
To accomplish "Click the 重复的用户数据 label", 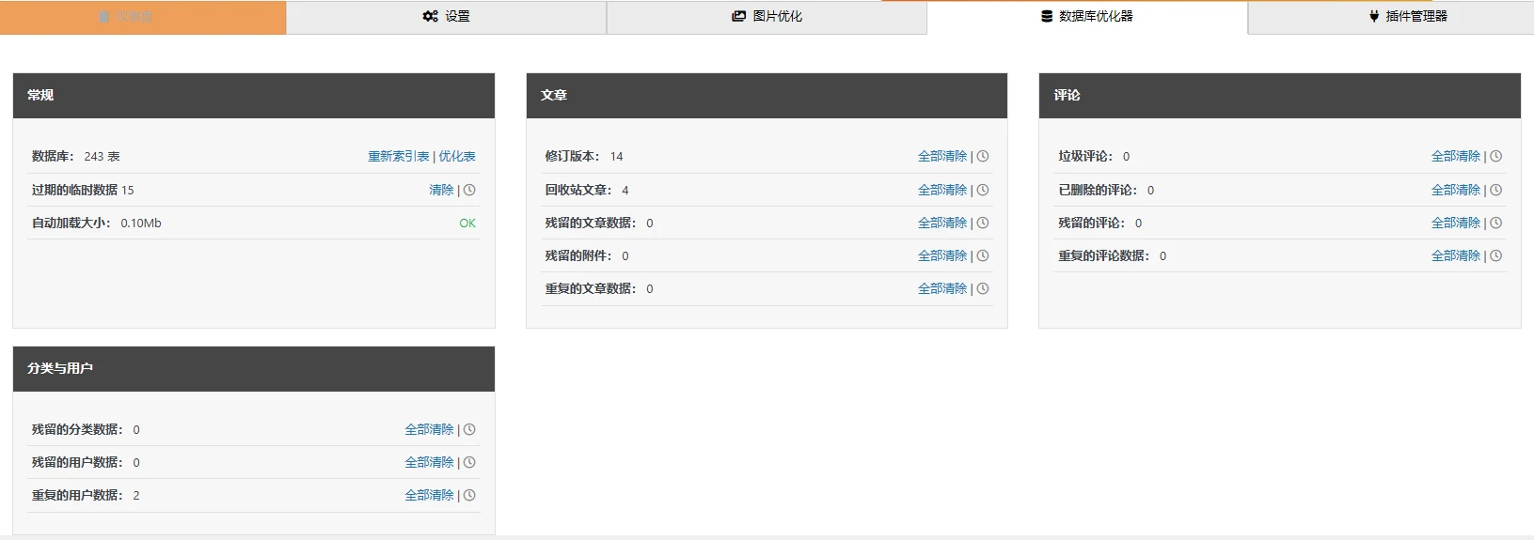I will point(77,495).
